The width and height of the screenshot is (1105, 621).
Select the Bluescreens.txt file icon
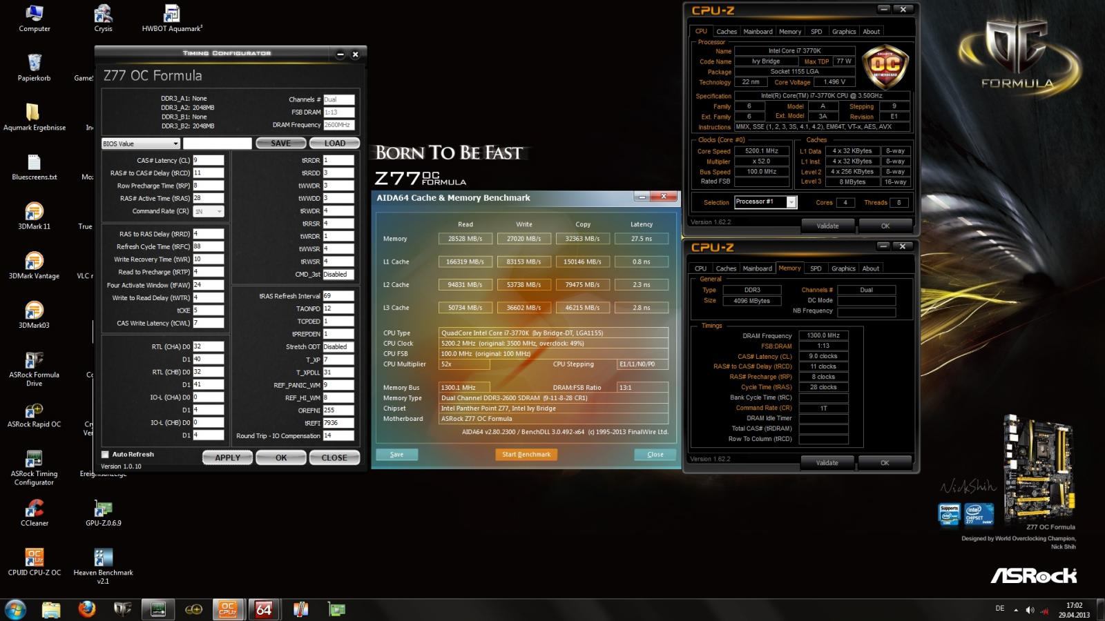[34, 167]
